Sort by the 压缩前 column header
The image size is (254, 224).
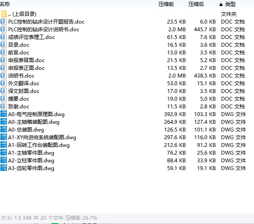pyautogui.click(x=166, y=4)
